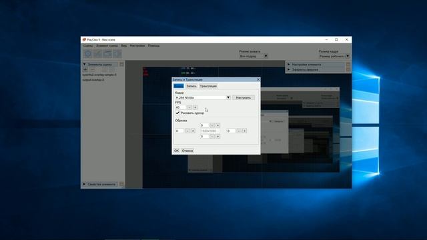Expand the Настройки элемента section

289,65
